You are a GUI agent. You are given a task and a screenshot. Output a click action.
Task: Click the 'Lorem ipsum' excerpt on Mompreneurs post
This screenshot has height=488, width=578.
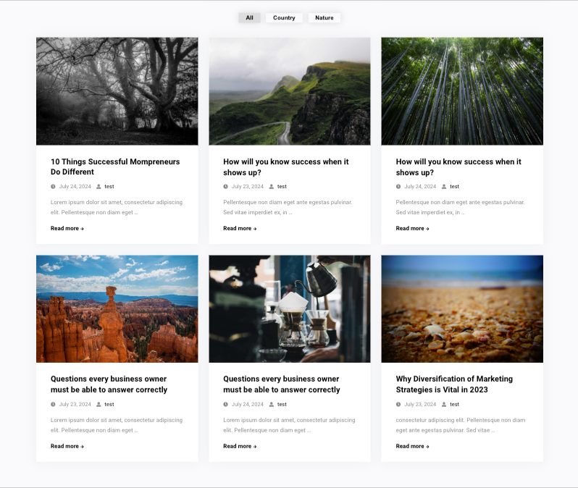[x=117, y=207]
